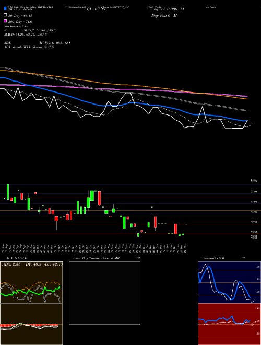
Task: Click the 'Avg Vol: 0.006 M' text
Action: tap(168, 9)
